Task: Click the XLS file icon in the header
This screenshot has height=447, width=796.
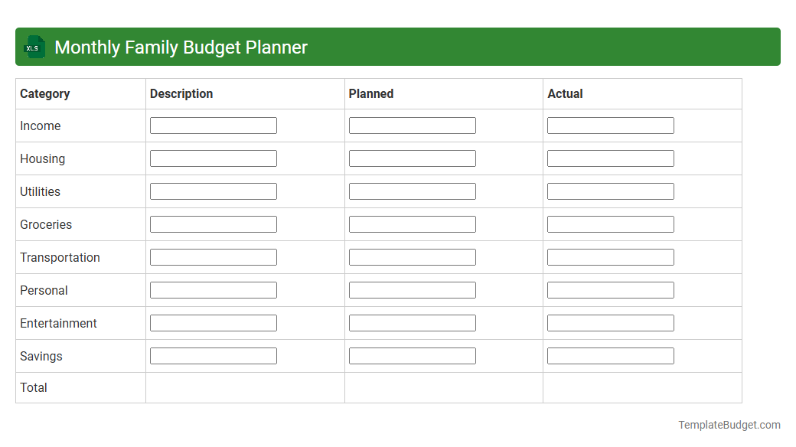Action: (34, 47)
